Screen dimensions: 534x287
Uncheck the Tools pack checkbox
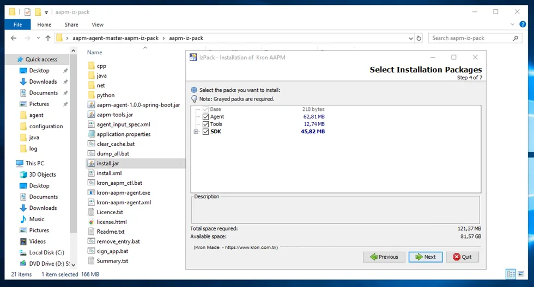[x=205, y=124]
